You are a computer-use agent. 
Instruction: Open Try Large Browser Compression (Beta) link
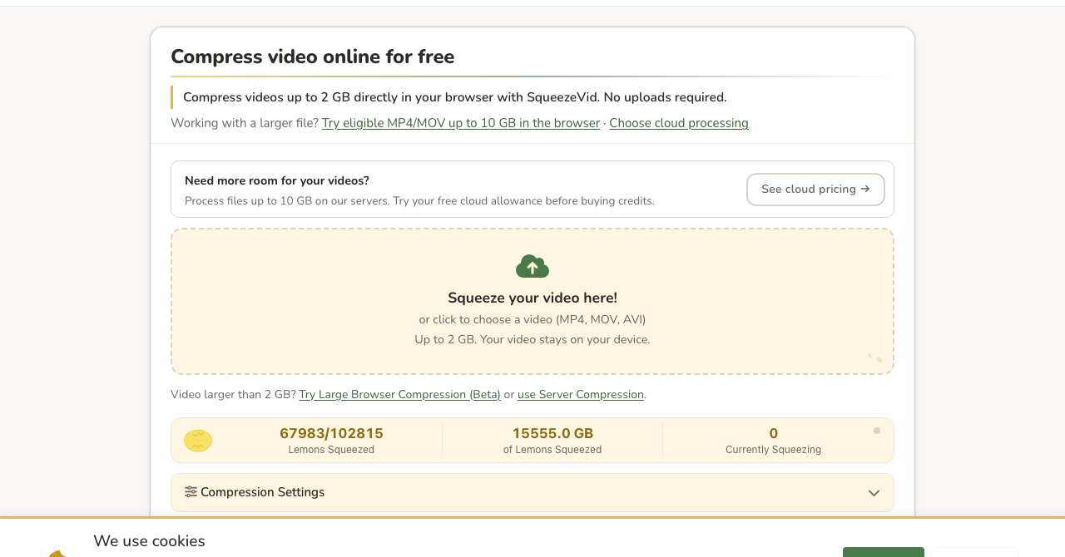(399, 395)
